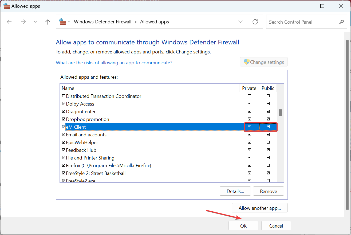This screenshot has height=235, width=351.
Task: Click the apps list scrollbar thumb
Action: [280, 112]
